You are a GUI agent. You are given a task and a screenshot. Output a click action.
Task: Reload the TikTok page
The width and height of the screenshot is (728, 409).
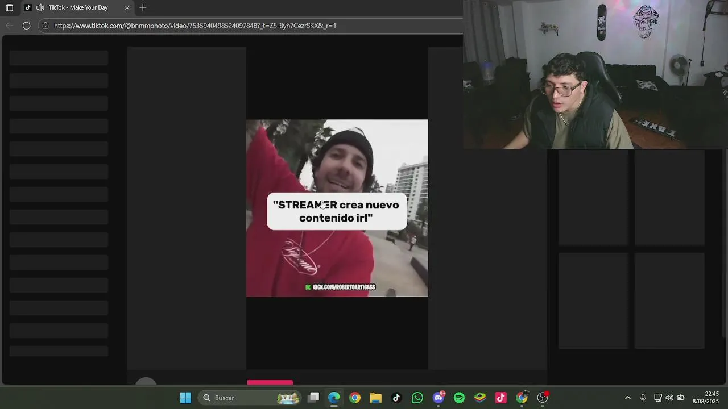coord(26,26)
